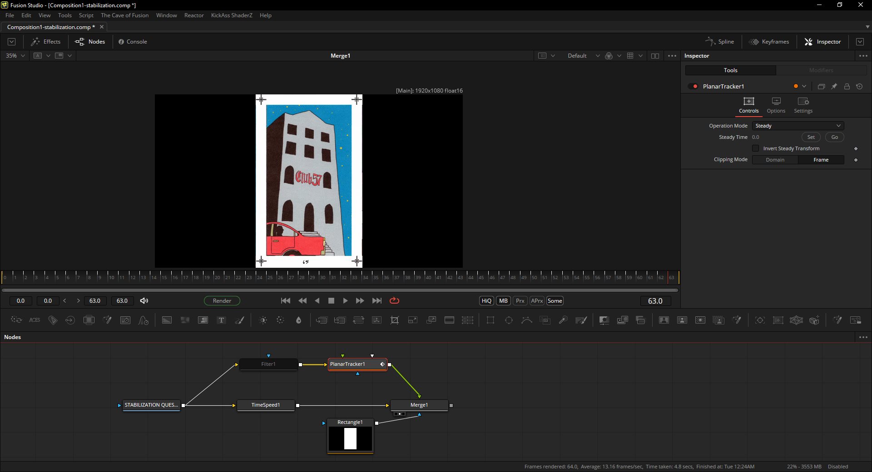Switch to the Options tab in Inspector
The width and height of the screenshot is (872, 472).
(776, 105)
